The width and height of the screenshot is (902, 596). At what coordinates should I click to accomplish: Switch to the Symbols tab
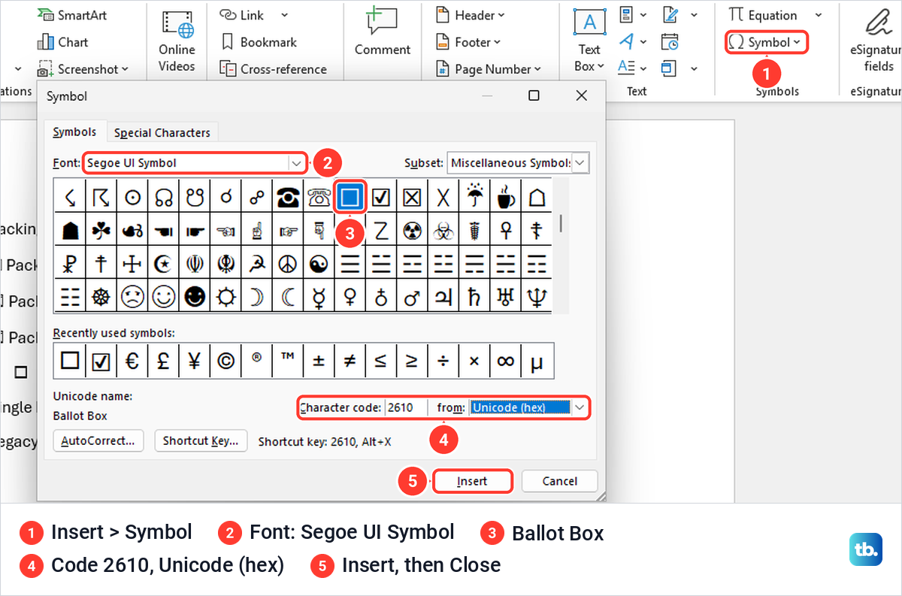(x=74, y=132)
